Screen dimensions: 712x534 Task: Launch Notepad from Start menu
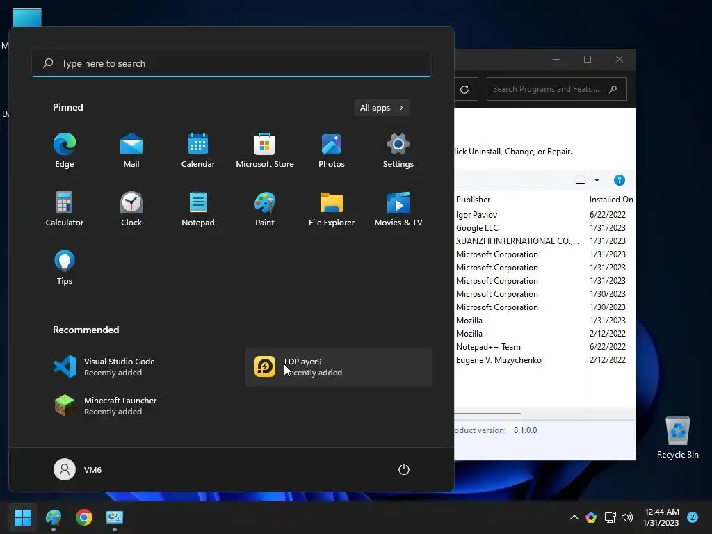tap(198, 209)
